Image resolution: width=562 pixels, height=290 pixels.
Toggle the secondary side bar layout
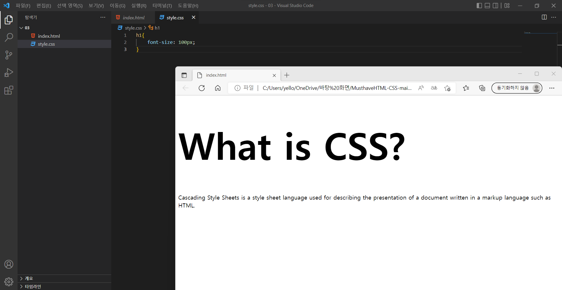tap(495, 6)
